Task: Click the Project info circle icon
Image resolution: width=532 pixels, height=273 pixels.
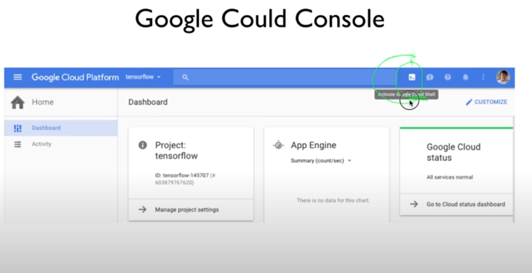Action: click(142, 145)
